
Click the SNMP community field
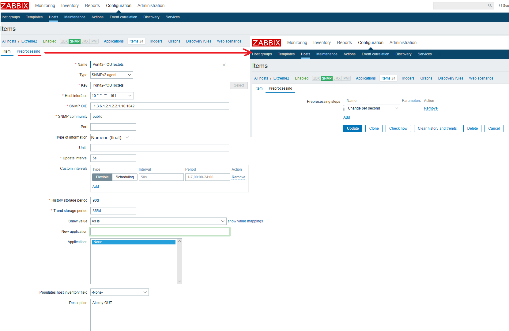coord(160,117)
